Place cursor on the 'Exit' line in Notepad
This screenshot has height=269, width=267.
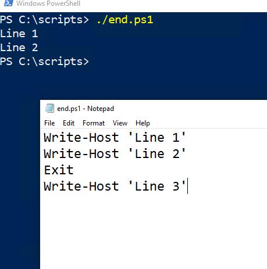point(59,170)
